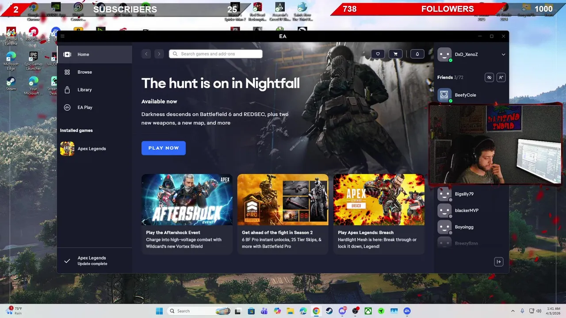
Task: Switch to OBS Studio in the taskbar
Action: (x=355, y=311)
